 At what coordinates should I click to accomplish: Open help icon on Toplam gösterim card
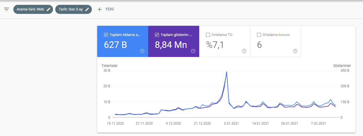pyautogui.click(x=193, y=51)
